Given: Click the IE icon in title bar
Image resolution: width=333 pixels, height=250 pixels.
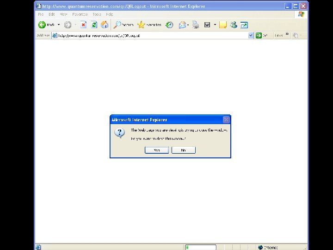Looking at the screenshot, I should (38, 6).
